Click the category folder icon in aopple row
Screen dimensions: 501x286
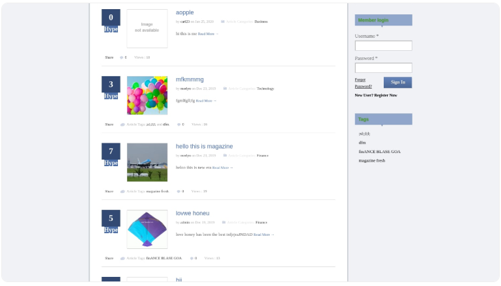click(223, 21)
